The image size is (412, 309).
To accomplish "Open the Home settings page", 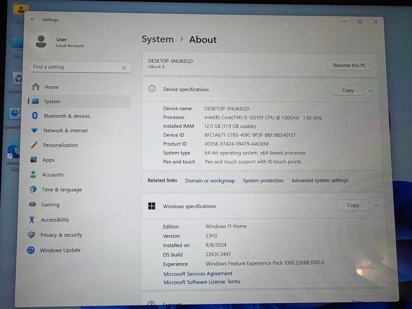I will click(79, 87).
